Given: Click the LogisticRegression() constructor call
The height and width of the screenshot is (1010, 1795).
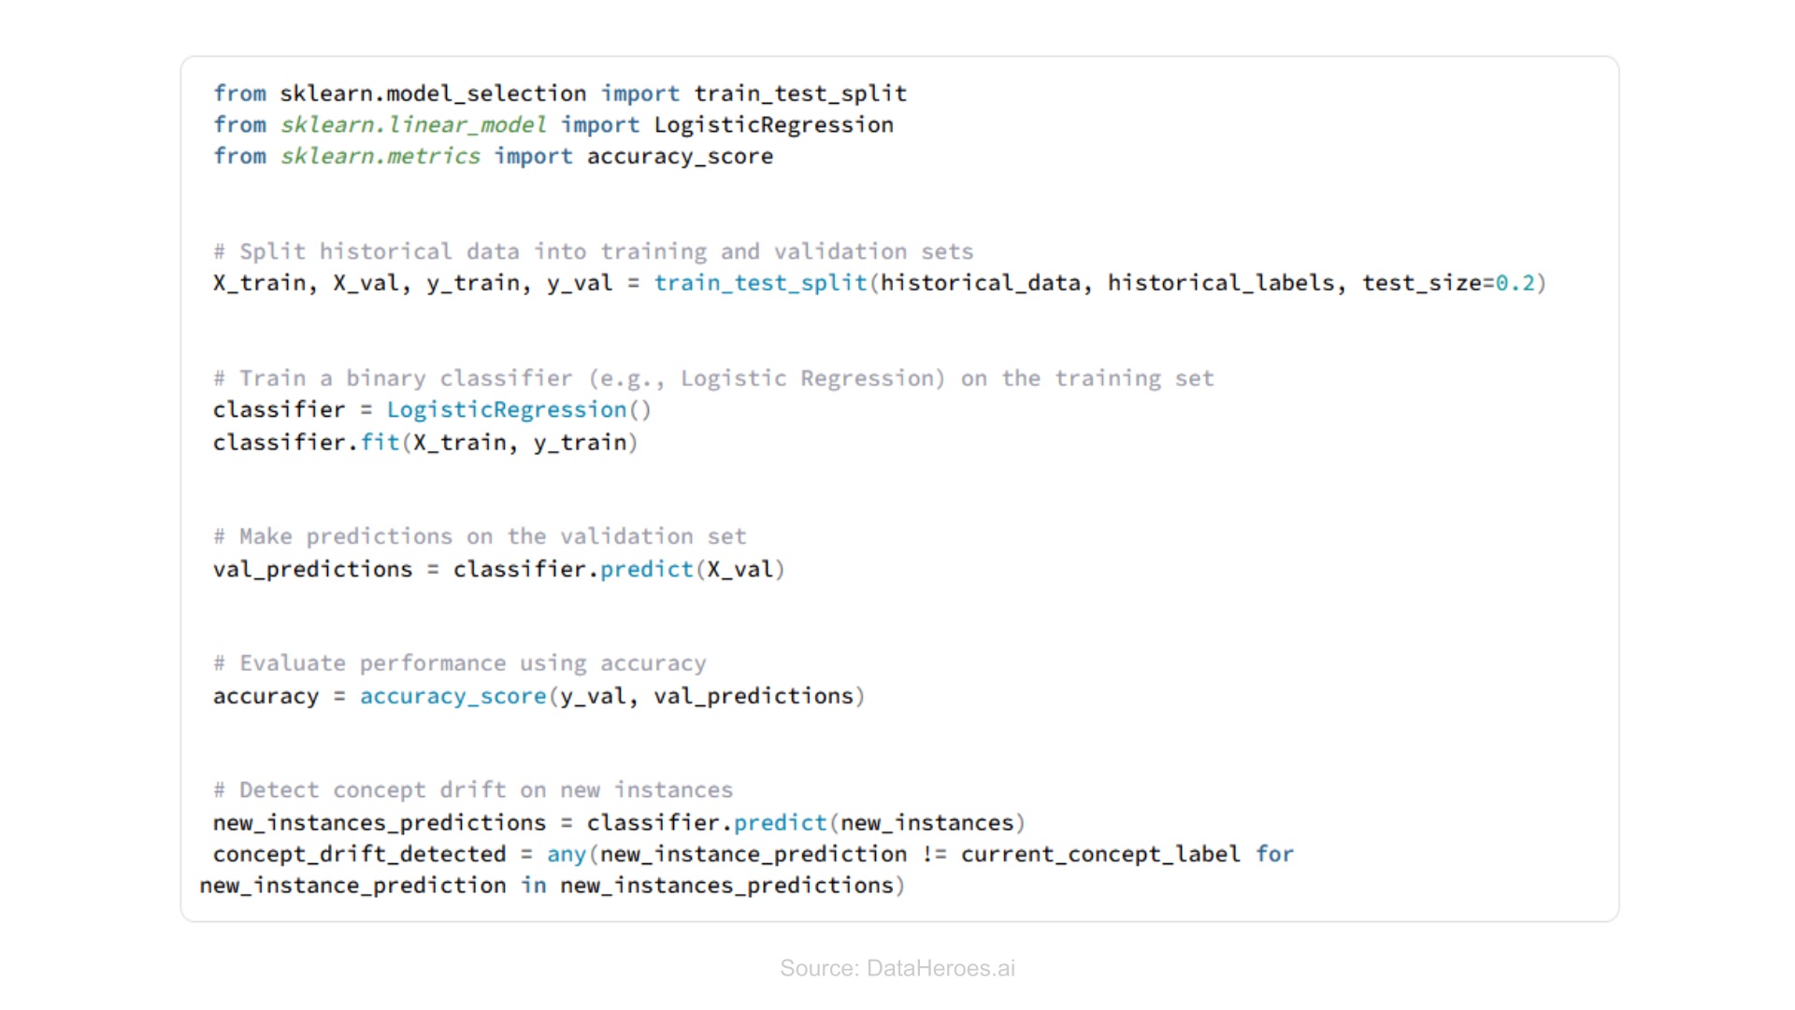Looking at the screenshot, I should click(x=519, y=410).
